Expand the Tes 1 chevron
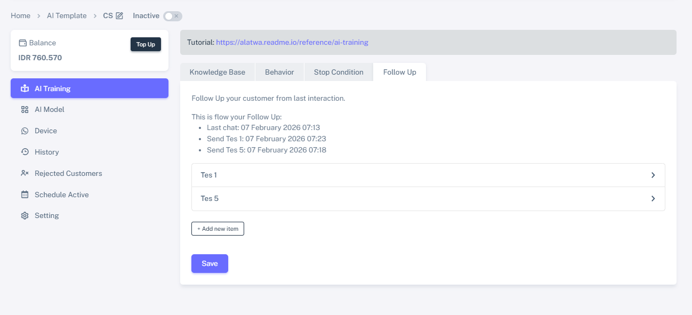This screenshot has width=692, height=315. [653, 175]
